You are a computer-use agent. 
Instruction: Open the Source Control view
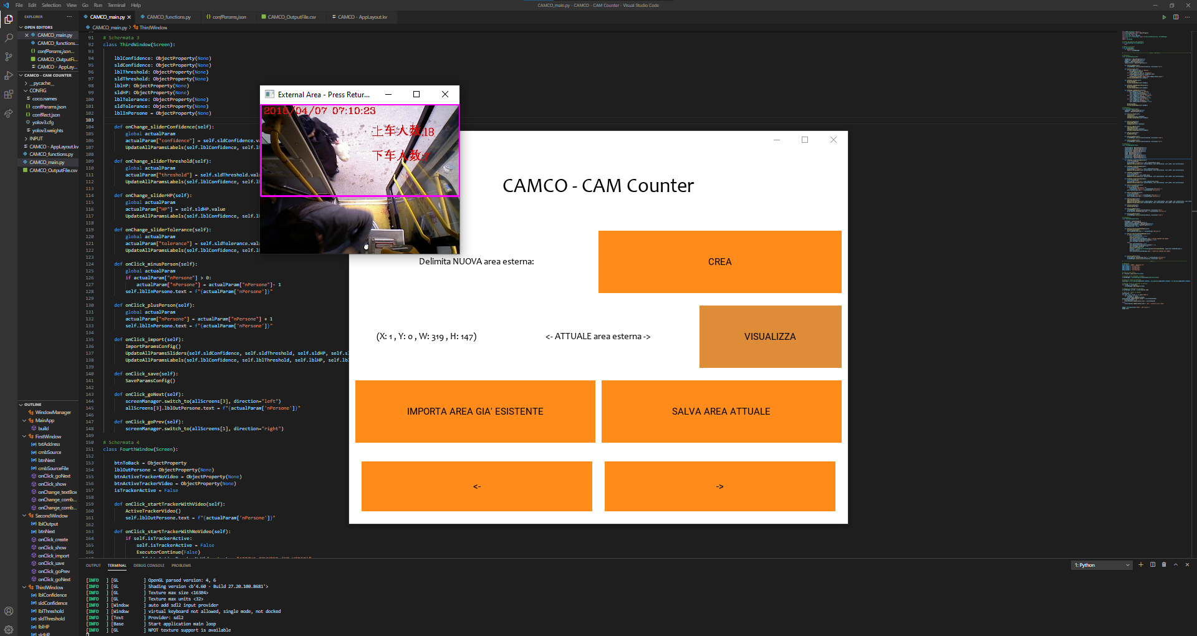9,57
